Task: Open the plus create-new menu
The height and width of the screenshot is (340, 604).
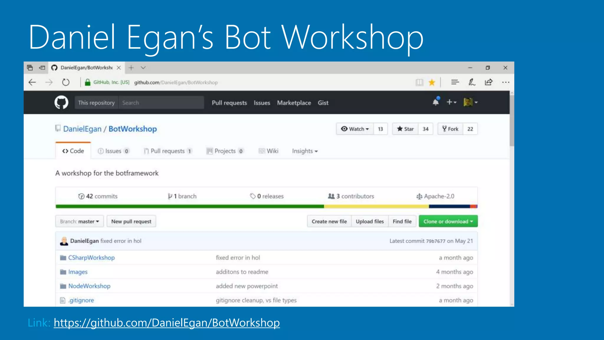Action: pos(451,102)
